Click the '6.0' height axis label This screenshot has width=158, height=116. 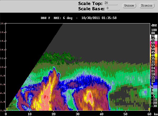[2, 84]
